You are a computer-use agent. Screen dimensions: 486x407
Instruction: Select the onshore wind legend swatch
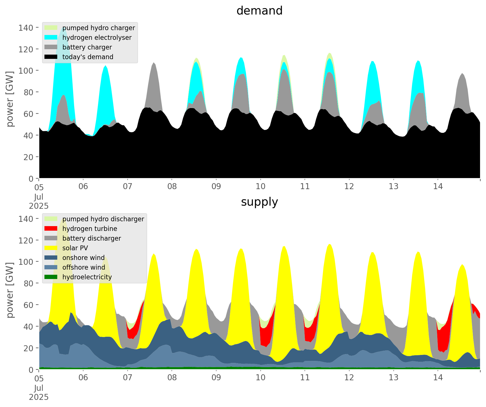[x=51, y=258]
